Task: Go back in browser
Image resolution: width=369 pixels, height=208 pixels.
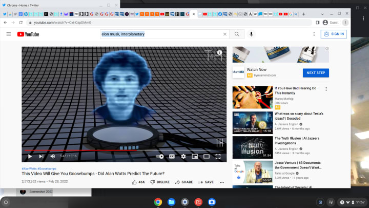Action: tap(6, 23)
